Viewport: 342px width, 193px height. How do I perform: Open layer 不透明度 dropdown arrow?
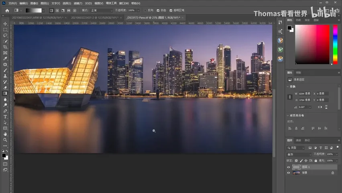[x=336, y=154]
